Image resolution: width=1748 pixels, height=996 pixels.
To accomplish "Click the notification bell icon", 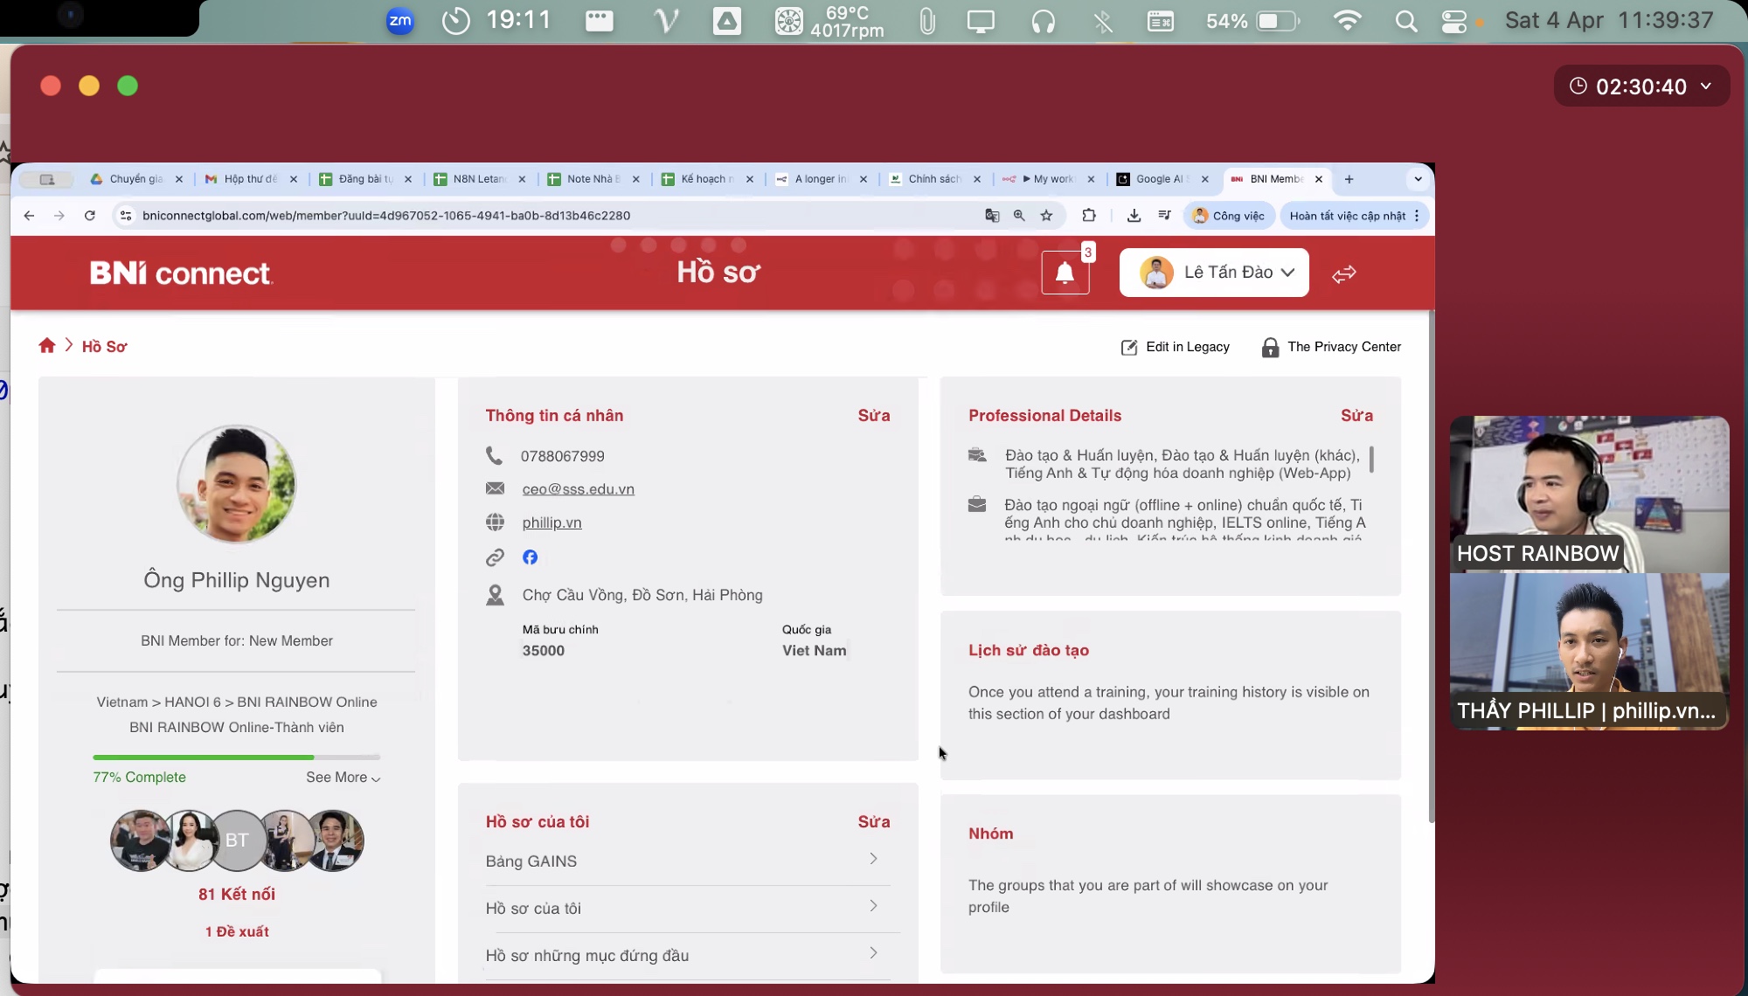I will point(1065,273).
